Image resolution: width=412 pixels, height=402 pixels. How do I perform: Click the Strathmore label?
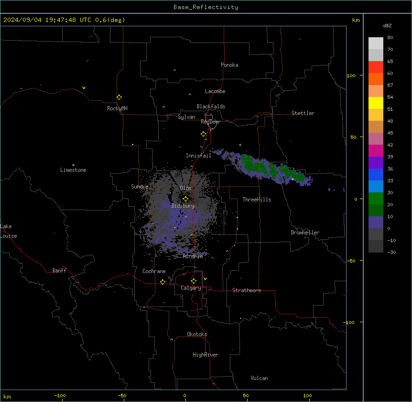pos(247,290)
